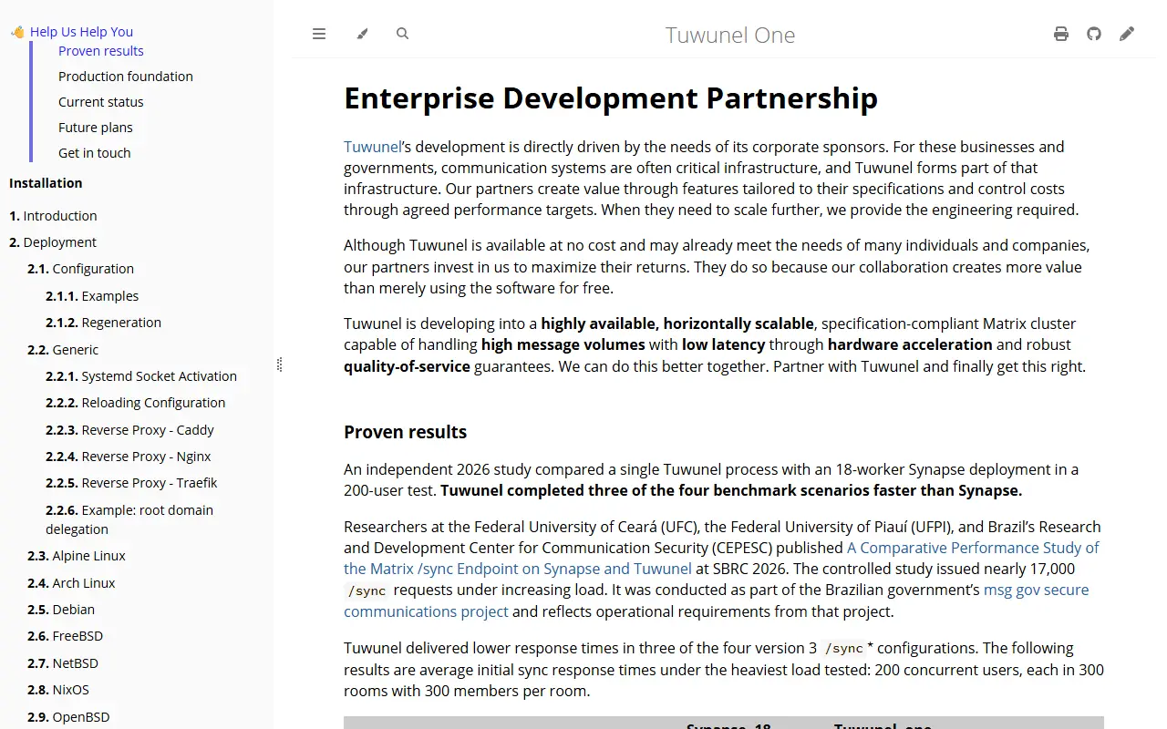This screenshot has height=729, width=1167.
Task: Open chapter 2. Deployment
Action: click(53, 242)
